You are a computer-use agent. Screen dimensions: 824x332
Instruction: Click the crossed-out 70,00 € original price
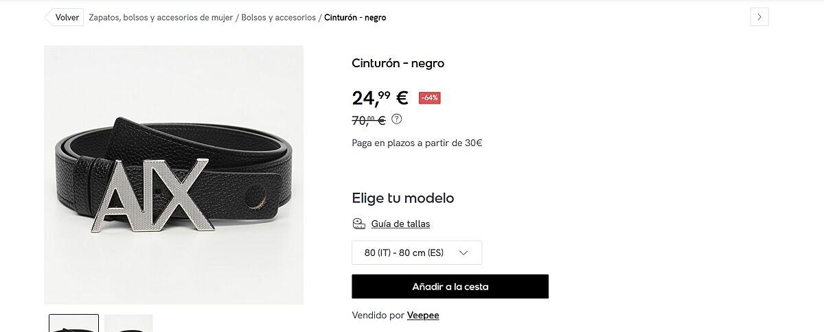(369, 120)
